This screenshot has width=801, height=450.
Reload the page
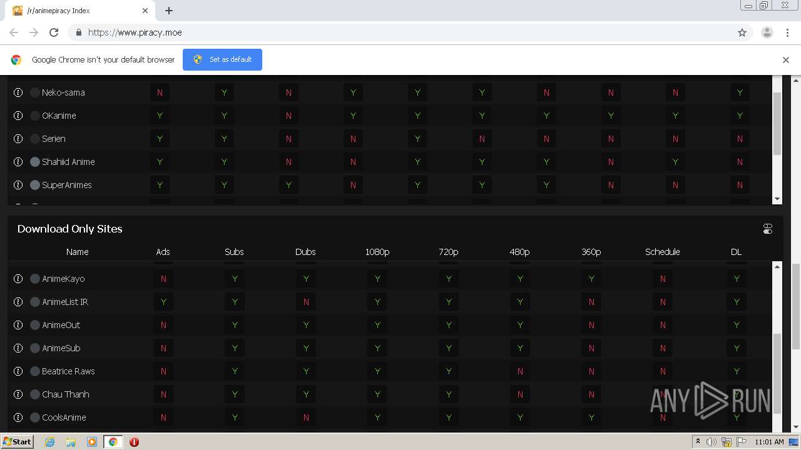pos(54,32)
